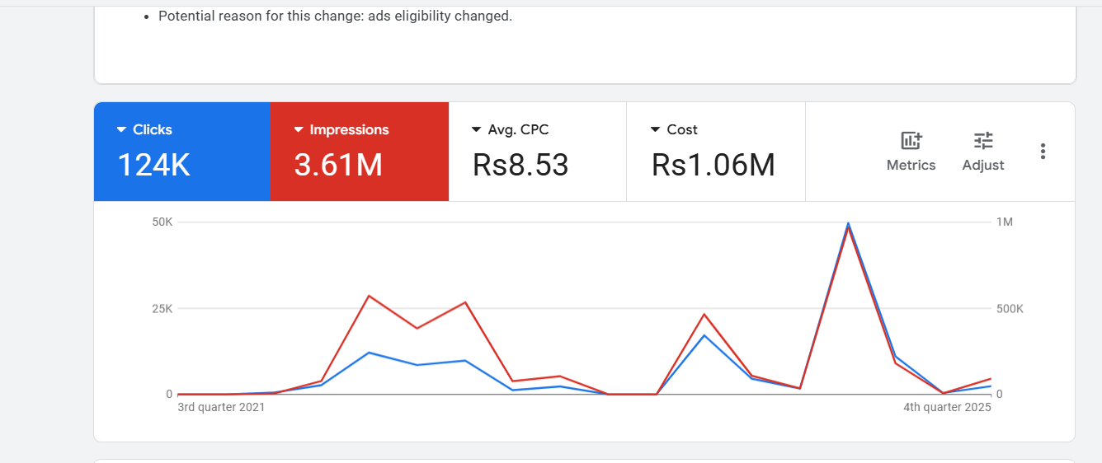This screenshot has height=463, width=1102.
Task: Click the Adjust chart settings icon
Action: click(983, 141)
